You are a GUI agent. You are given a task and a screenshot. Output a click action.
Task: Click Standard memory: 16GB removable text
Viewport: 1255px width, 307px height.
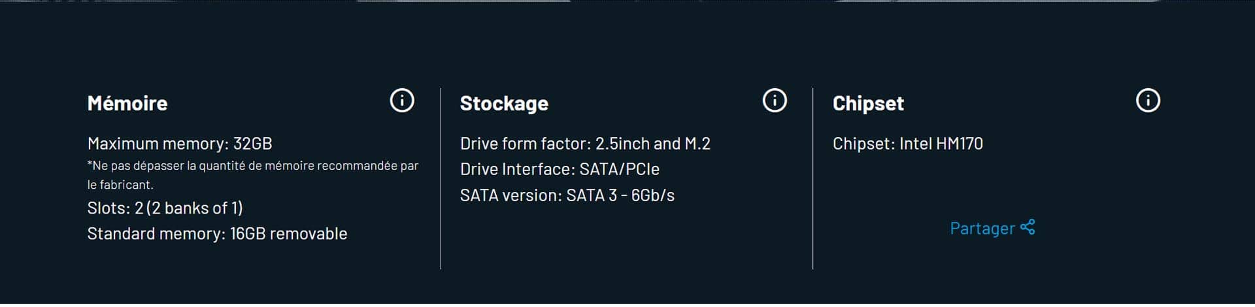pyautogui.click(x=217, y=234)
